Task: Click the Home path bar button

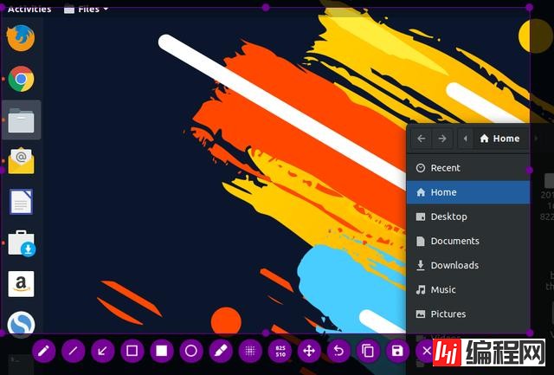Action: pyautogui.click(x=500, y=139)
